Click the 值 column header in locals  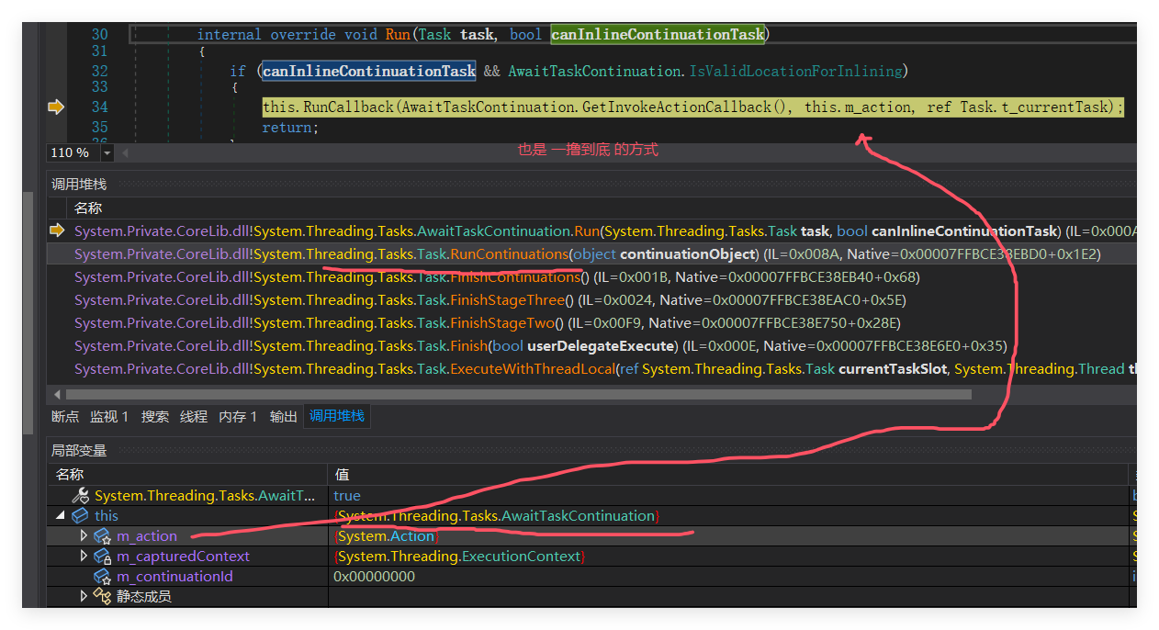[x=343, y=475]
